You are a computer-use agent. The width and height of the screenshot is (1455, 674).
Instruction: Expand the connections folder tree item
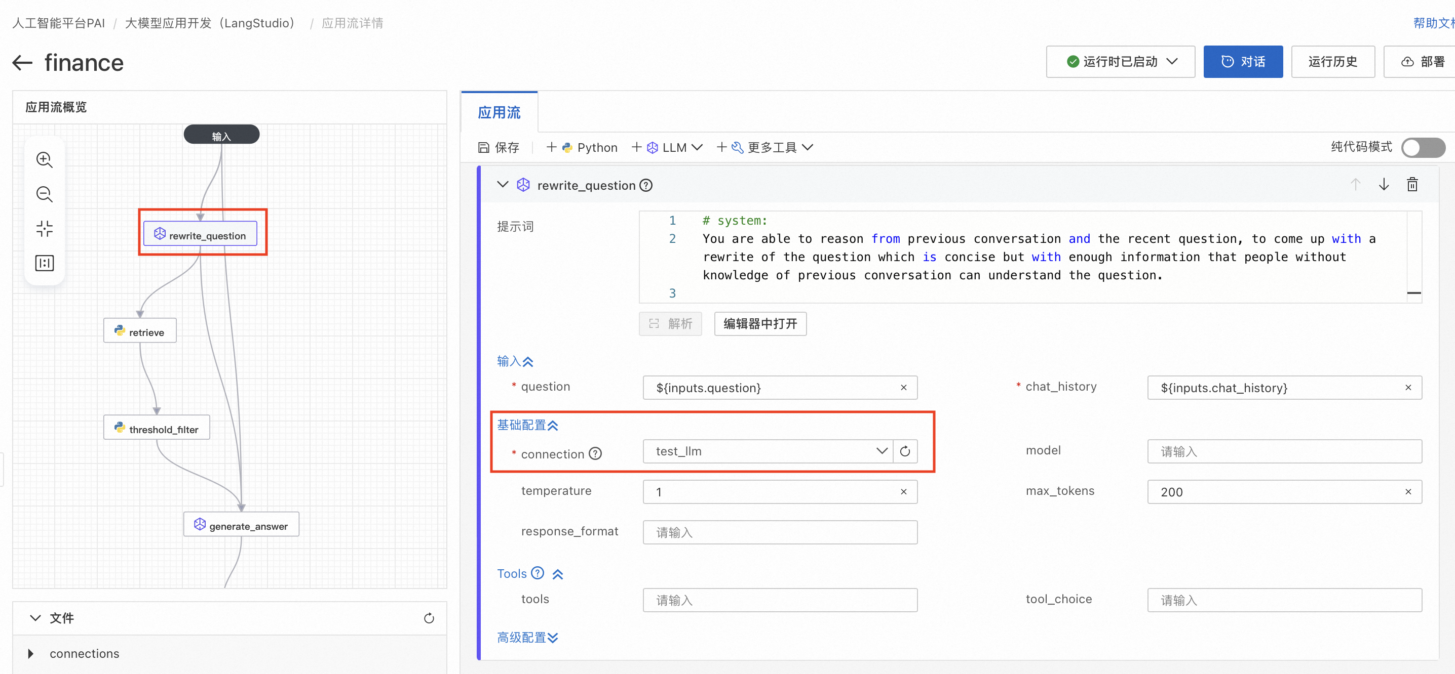tap(31, 654)
